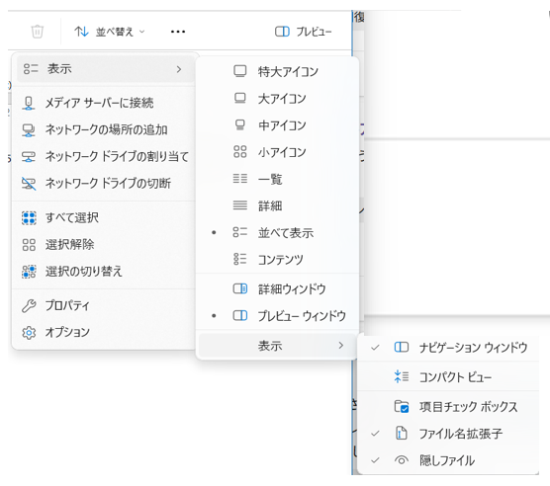Select 中アイコン view

[x=277, y=125]
